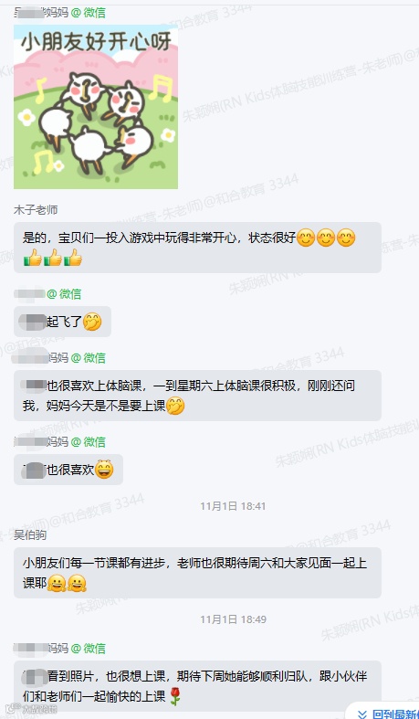Click the message mentioning 期待下周她能够顺利归队
The width and height of the screenshot is (419, 719).
pos(197,686)
